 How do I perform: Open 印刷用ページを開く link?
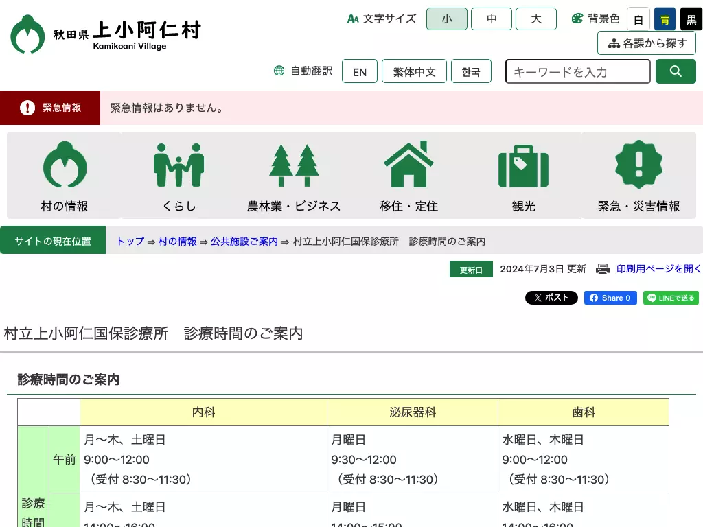658,269
